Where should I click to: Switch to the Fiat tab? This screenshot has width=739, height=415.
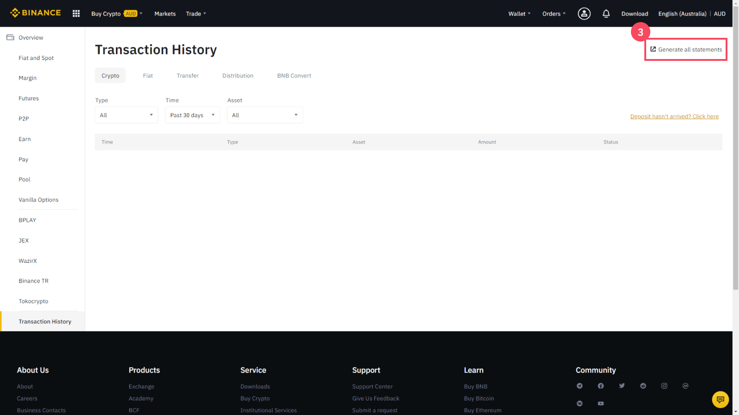pyautogui.click(x=148, y=76)
